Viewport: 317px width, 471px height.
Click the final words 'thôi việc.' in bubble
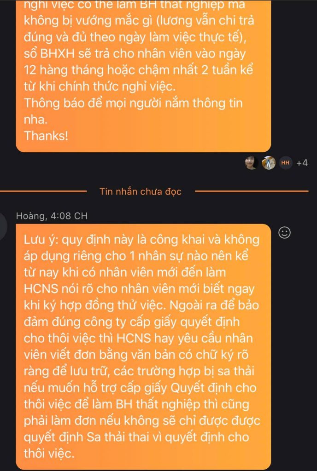click(49, 453)
